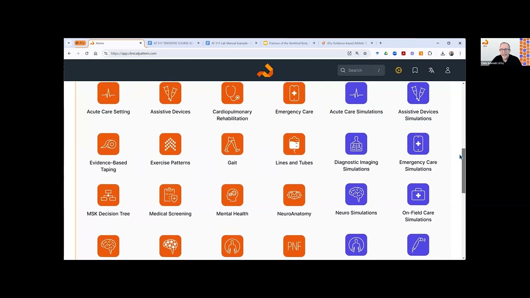
Task: Open the Lines and Tubes module
Action: 294,144
